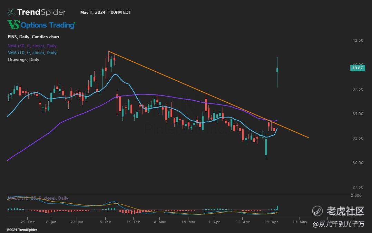Click the 18. Mar date axis label

pyautogui.click(x=188, y=222)
